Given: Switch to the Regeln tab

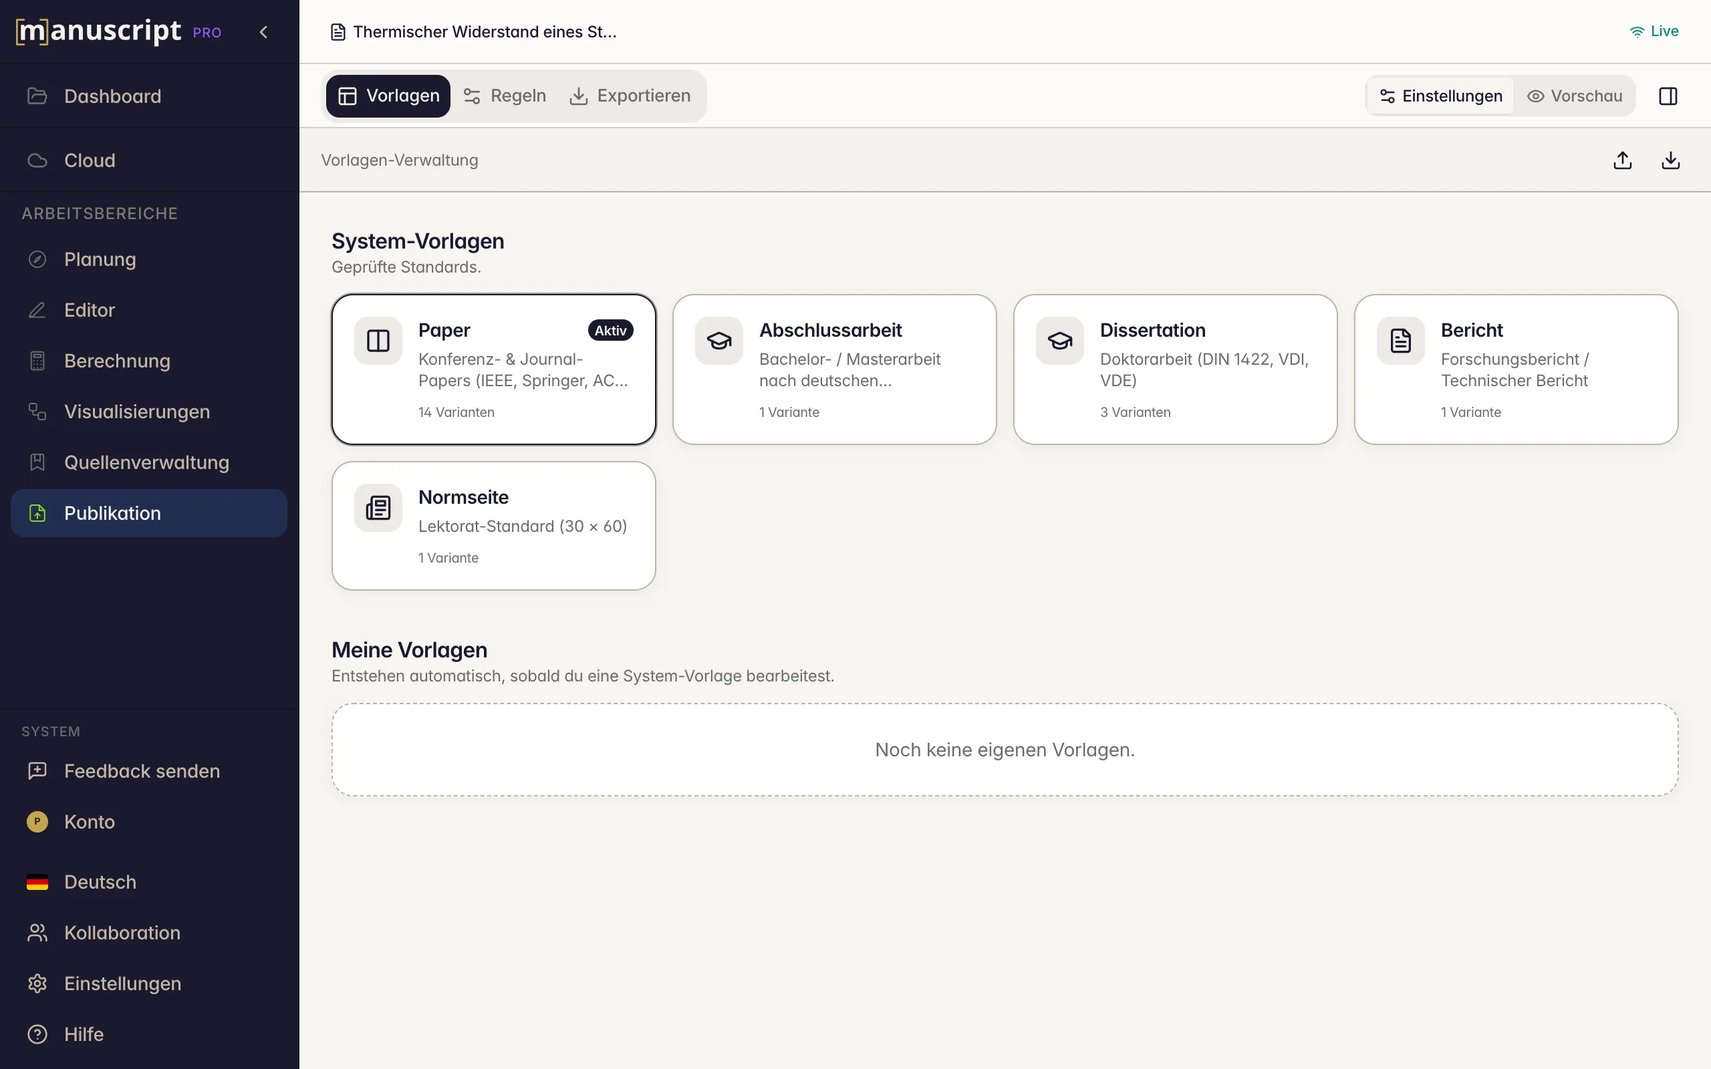Looking at the screenshot, I should coord(505,96).
